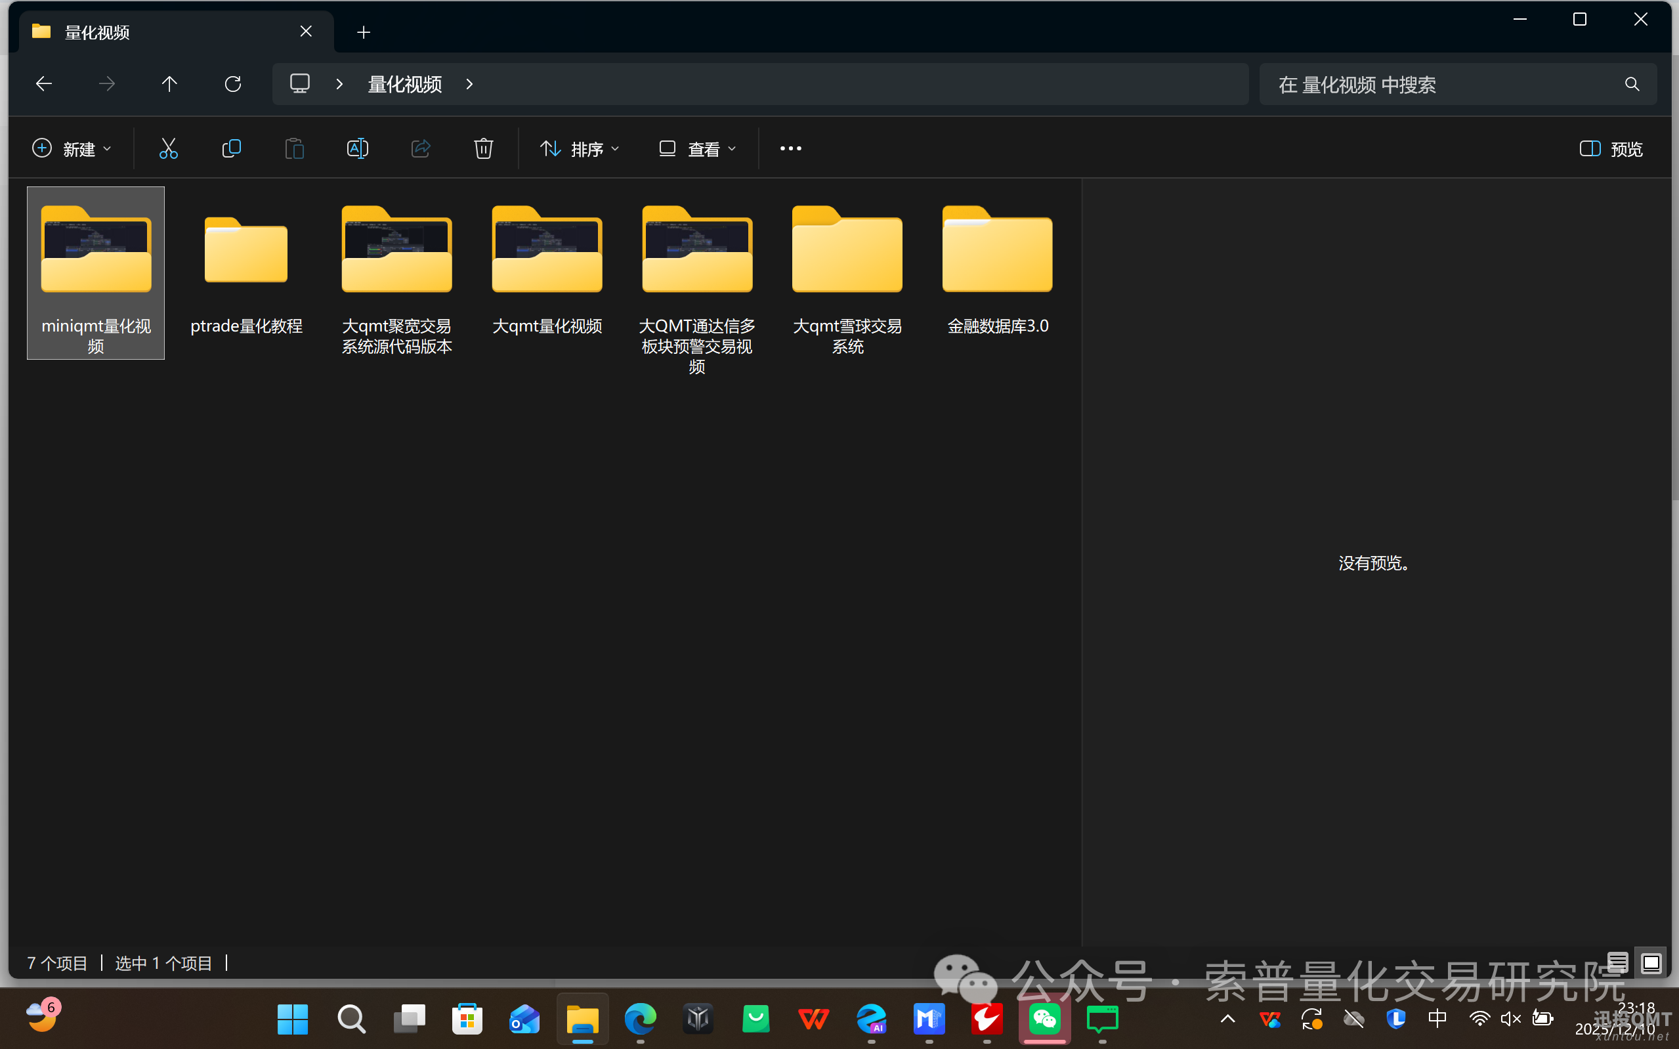Click the Copy icon in the command bar
The image size is (1679, 1049).
[x=232, y=148]
